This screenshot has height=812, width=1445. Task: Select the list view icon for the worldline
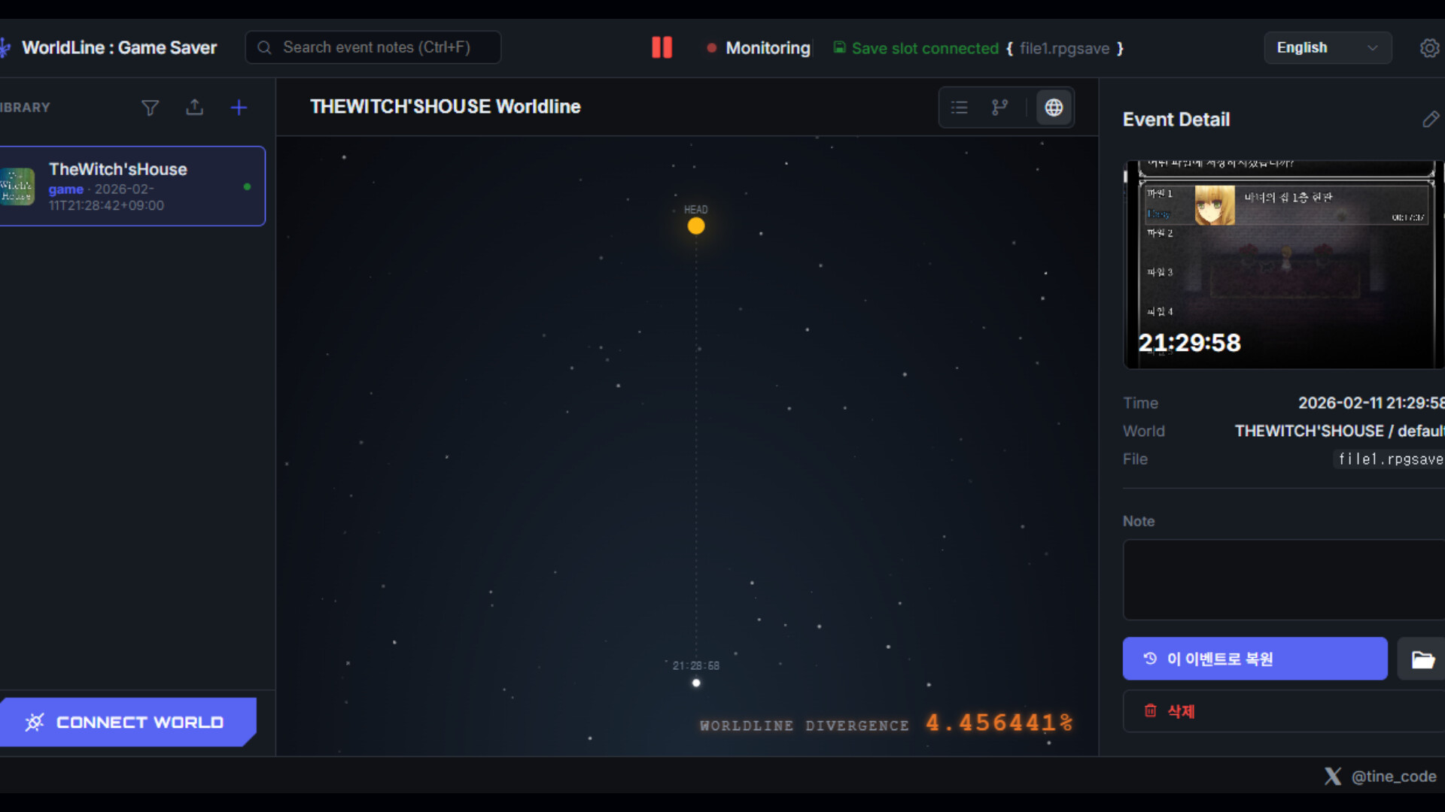click(x=959, y=107)
